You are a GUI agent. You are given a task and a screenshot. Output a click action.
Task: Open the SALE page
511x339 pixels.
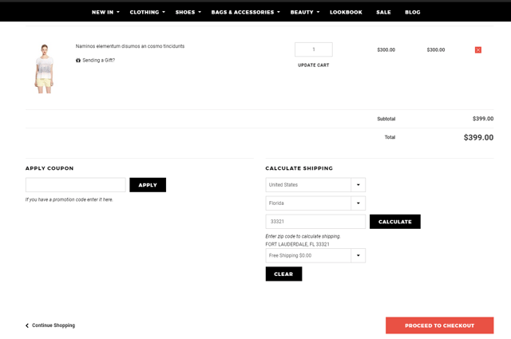pos(383,12)
